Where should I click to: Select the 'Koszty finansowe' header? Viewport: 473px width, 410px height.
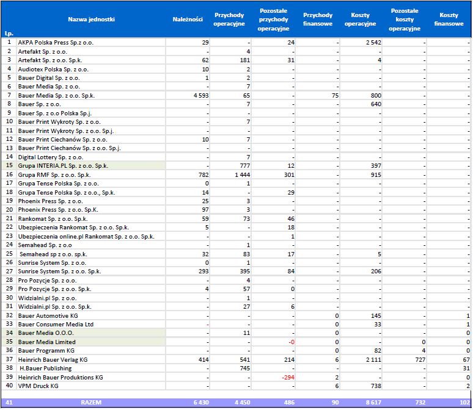[x=449, y=20]
